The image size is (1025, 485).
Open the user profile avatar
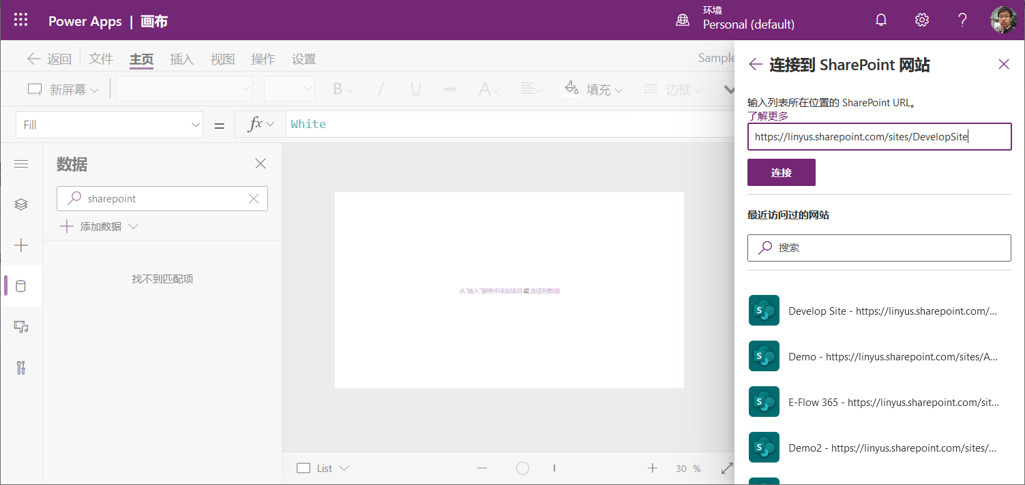1004,20
